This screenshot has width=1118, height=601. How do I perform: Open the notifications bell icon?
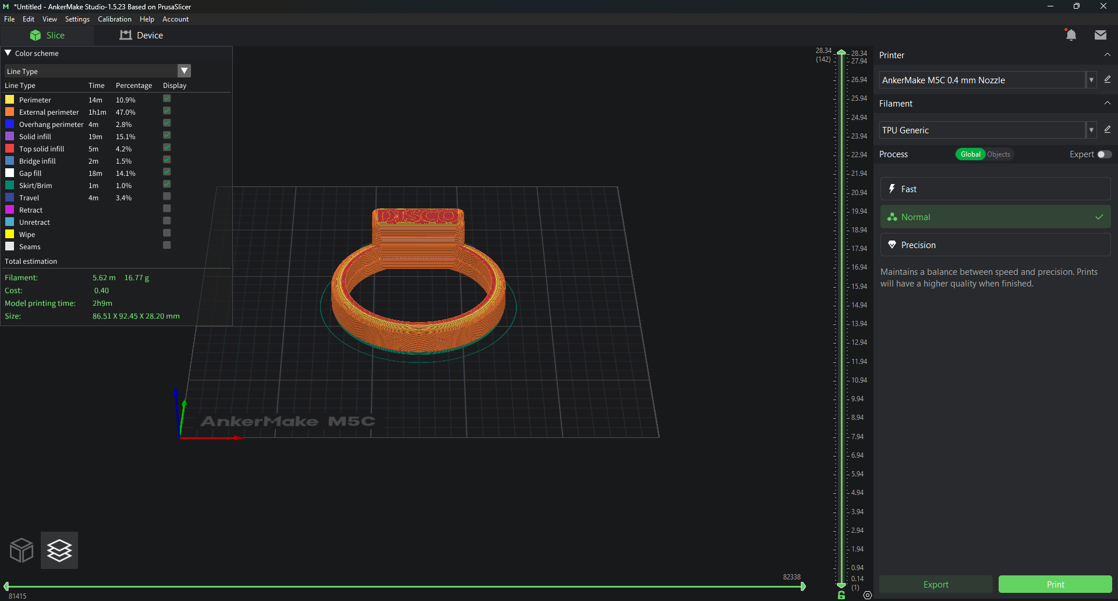1071,35
